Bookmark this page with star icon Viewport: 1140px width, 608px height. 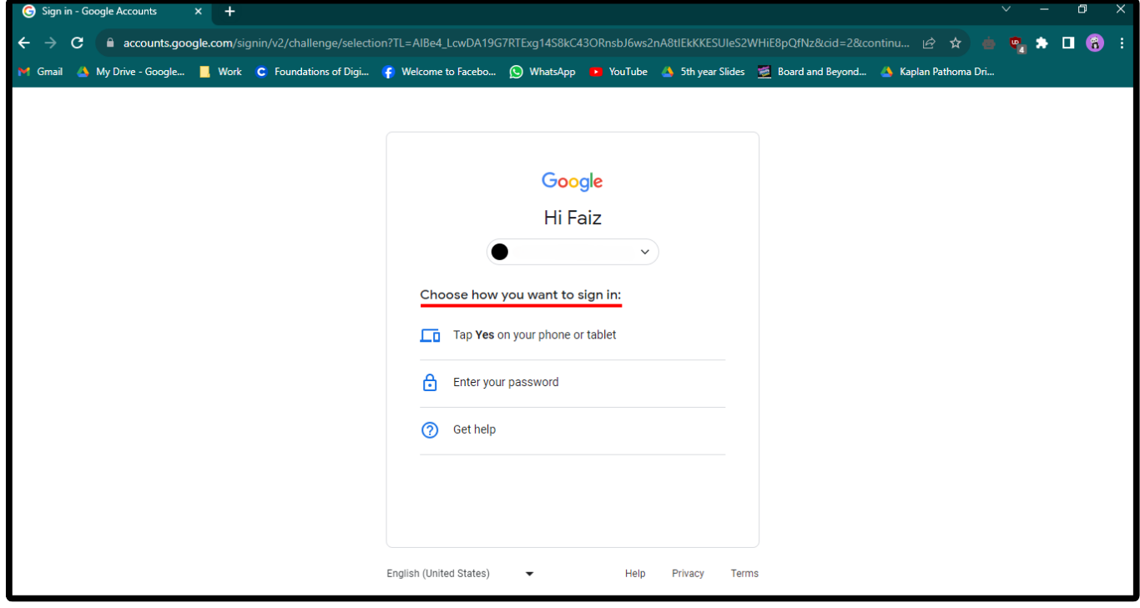[956, 43]
